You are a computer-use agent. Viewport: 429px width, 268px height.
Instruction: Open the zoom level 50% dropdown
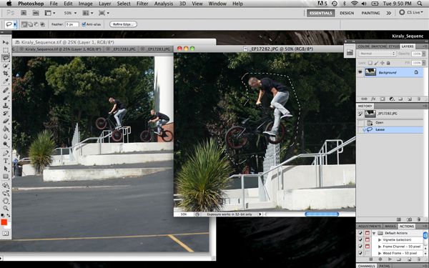[x=70, y=13]
